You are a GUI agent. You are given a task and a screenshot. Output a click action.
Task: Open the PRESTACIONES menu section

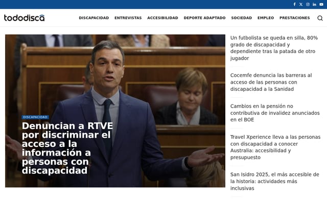pyautogui.click(x=295, y=18)
